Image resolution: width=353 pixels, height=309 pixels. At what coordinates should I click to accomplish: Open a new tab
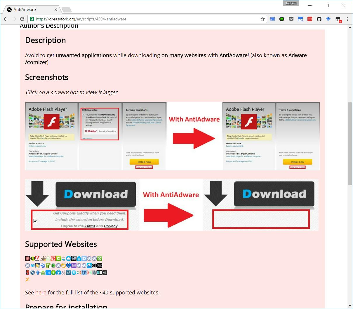67,10
